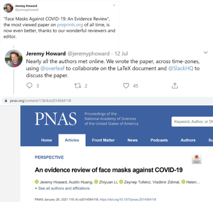Click the pnas.org URL in address bar
Viewport: 213px width, 202px height.
pyautogui.click(x=40, y=101)
